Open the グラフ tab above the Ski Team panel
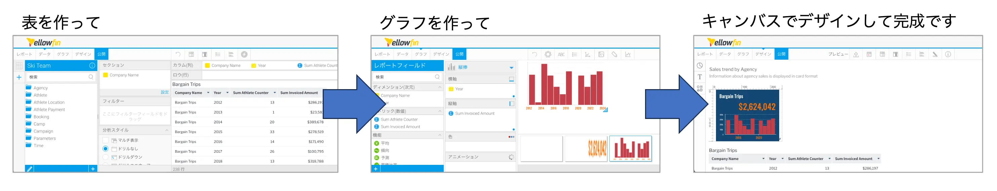Image resolution: width=997 pixels, height=191 pixels. (63, 54)
